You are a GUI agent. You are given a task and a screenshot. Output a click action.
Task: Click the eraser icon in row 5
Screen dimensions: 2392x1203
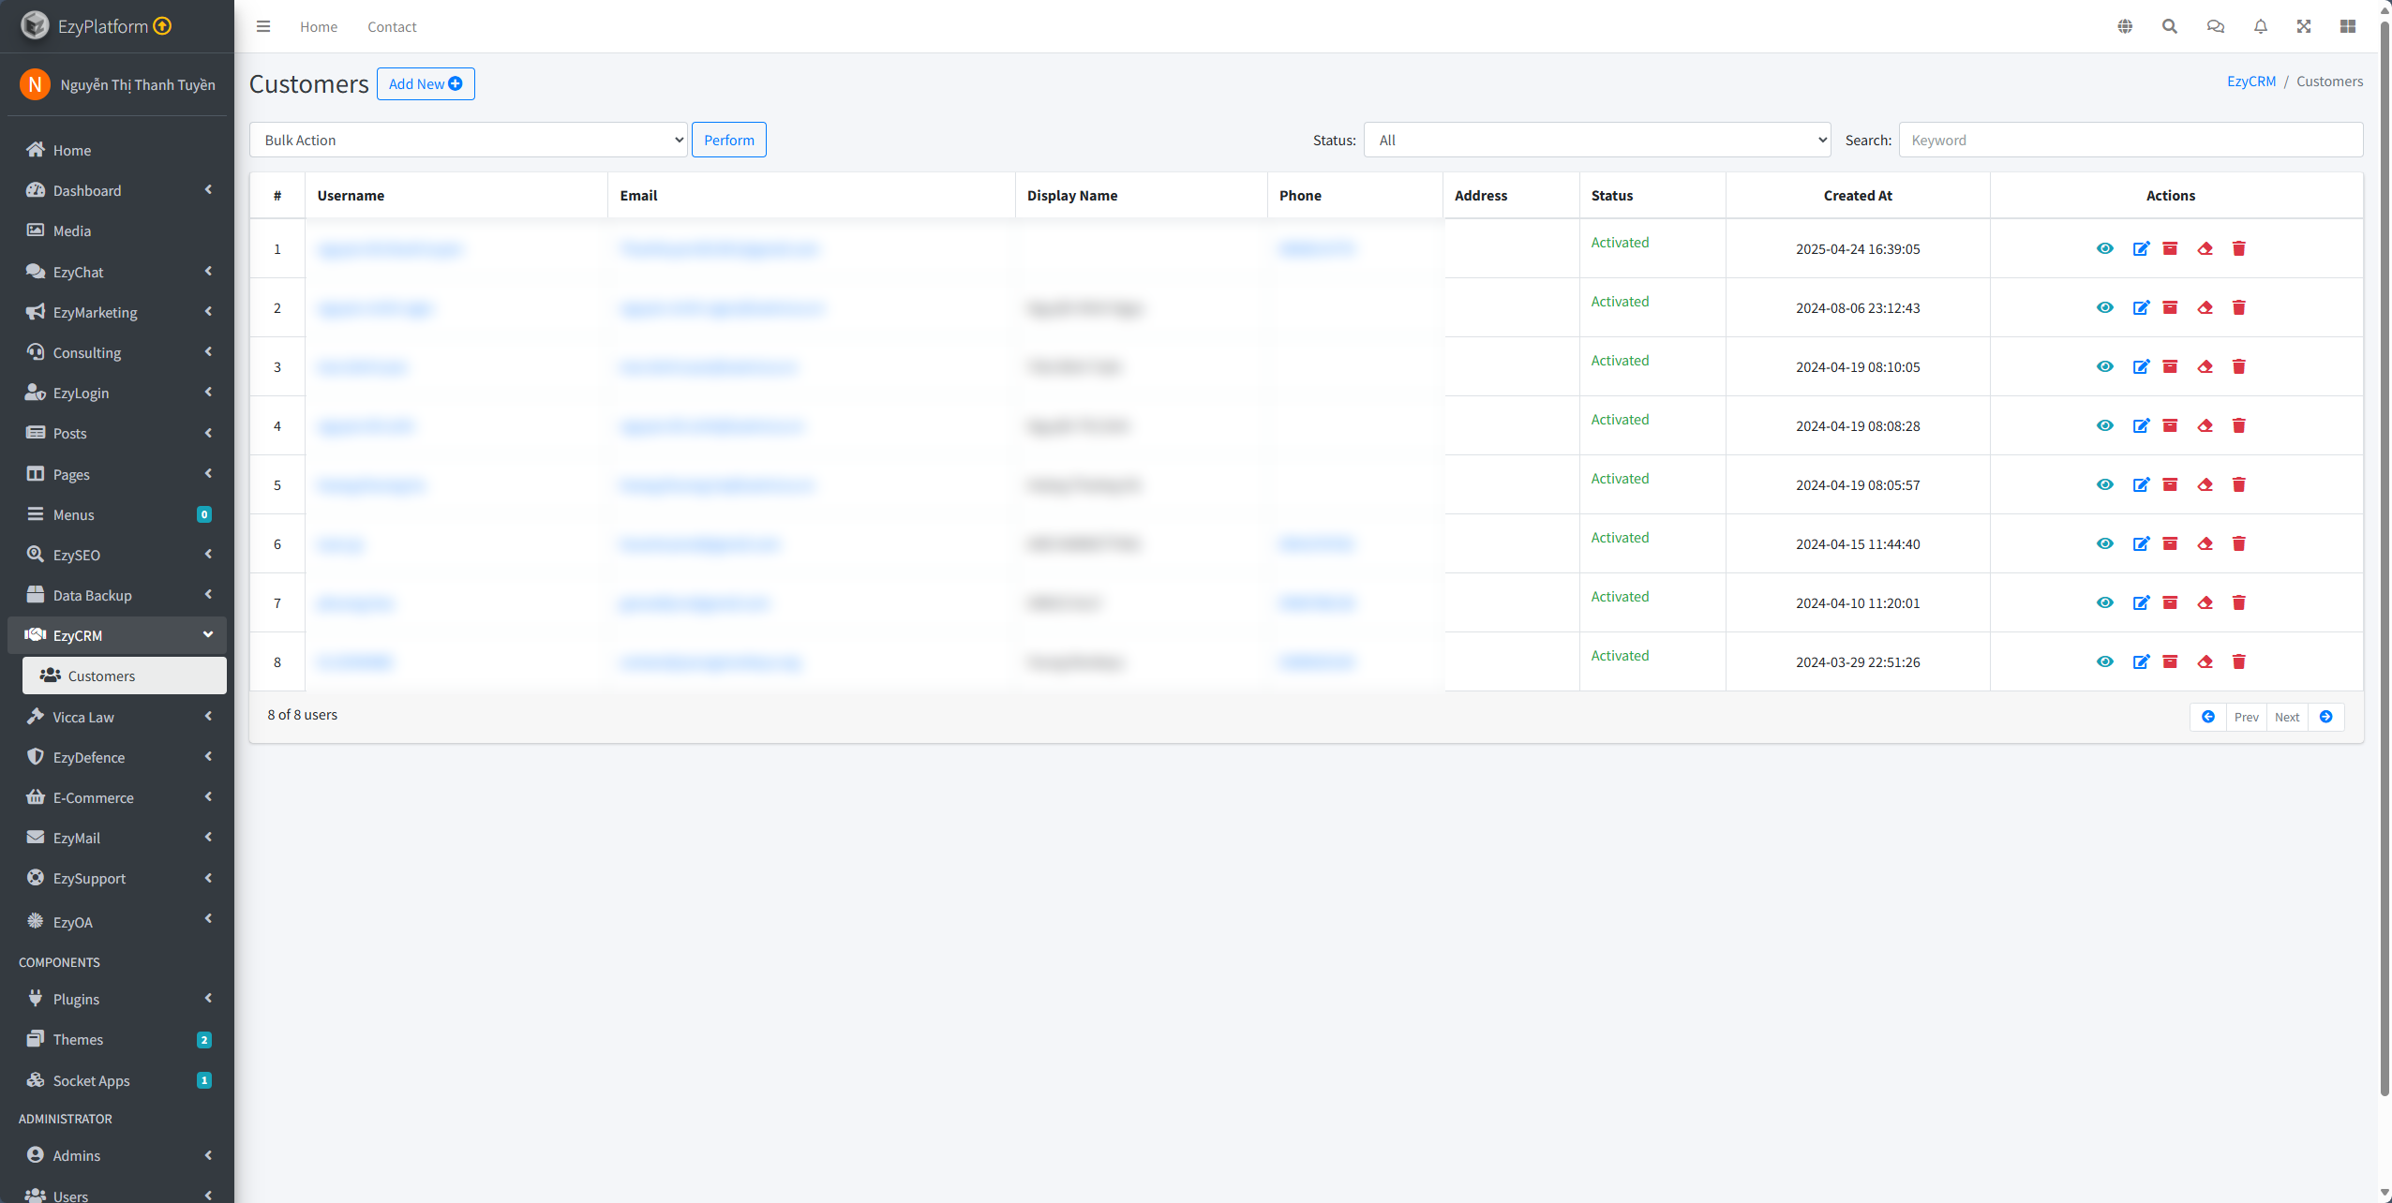point(2205,484)
